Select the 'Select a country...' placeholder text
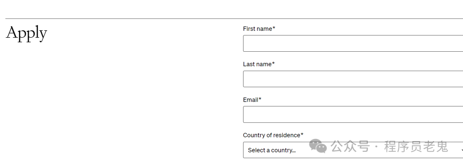463x165 pixels. pos(272,150)
